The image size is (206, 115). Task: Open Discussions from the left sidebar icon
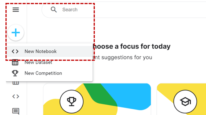coord(16,111)
